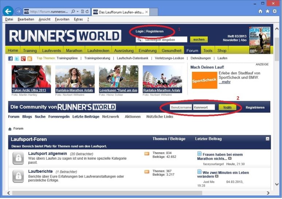Open the Twitter social icon
Image resolution: width=282 pixels, height=199 pixels.
point(17,59)
